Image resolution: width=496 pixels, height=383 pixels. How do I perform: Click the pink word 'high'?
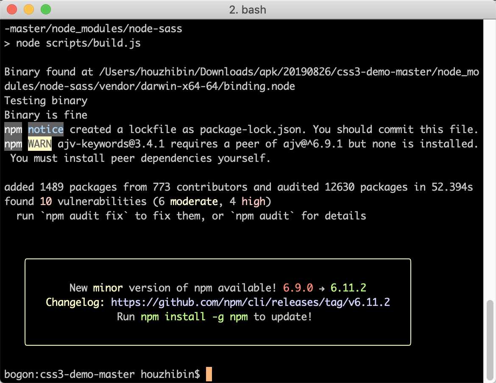click(254, 202)
